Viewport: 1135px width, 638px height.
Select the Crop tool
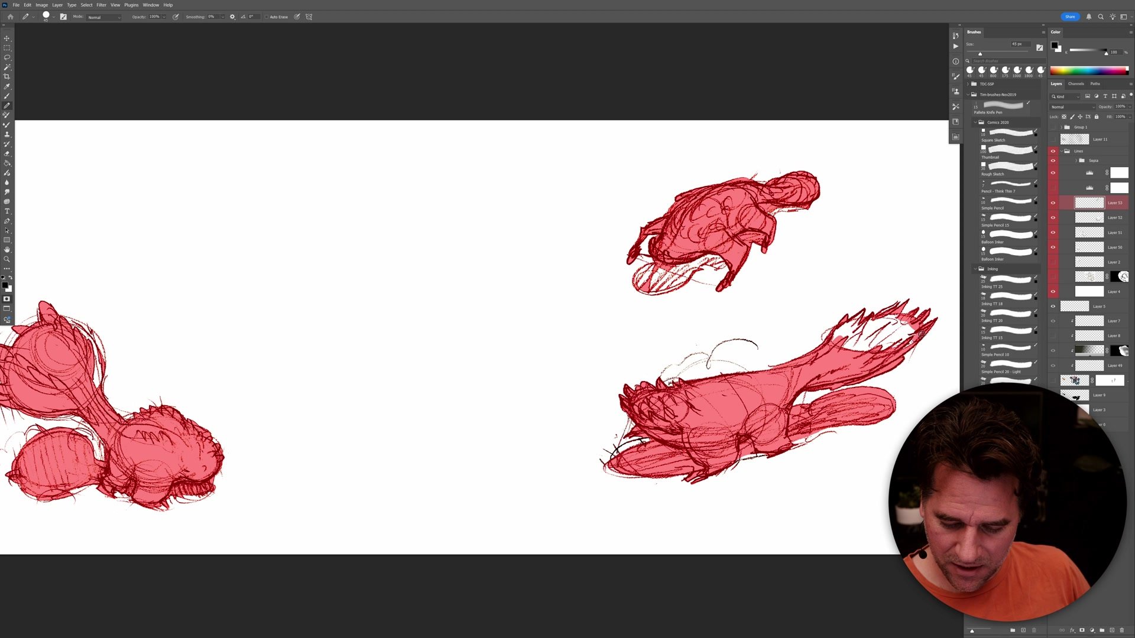tap(7, 77)
